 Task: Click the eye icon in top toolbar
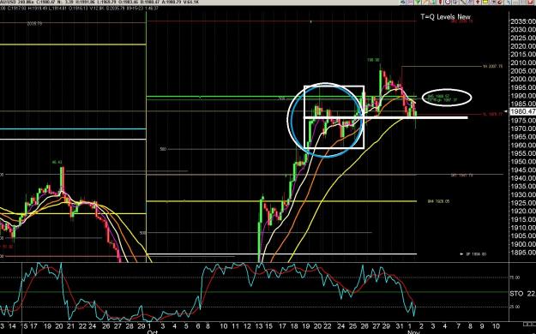coord(403,3)
